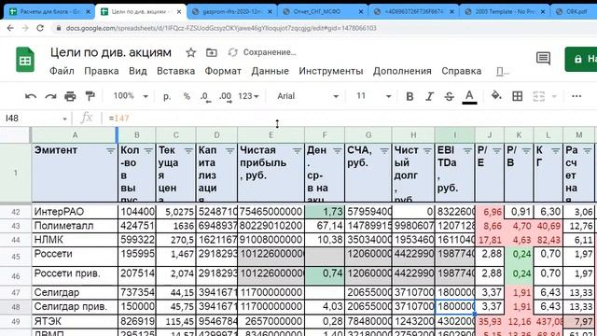597x336 pixels.
Task: Select the ИнтерРАО green cell 1,73
Action: click(325, 212)
